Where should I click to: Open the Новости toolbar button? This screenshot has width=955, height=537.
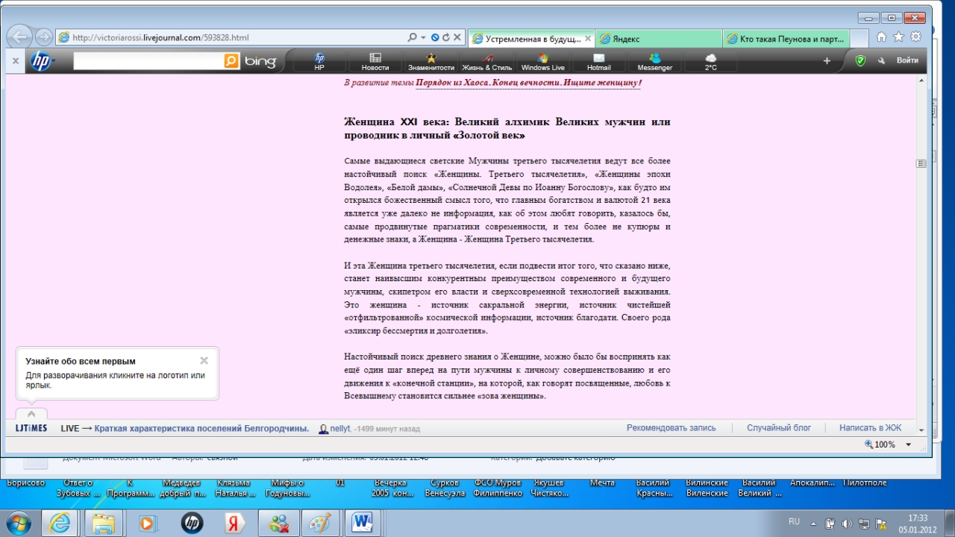tap(375, 62)
